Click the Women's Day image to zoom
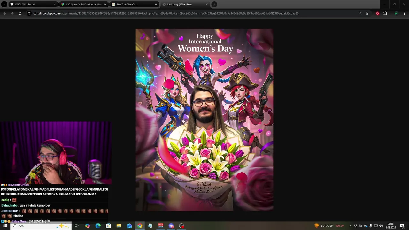This screenshot has width=409, height=230. click(x=204, y=120)
